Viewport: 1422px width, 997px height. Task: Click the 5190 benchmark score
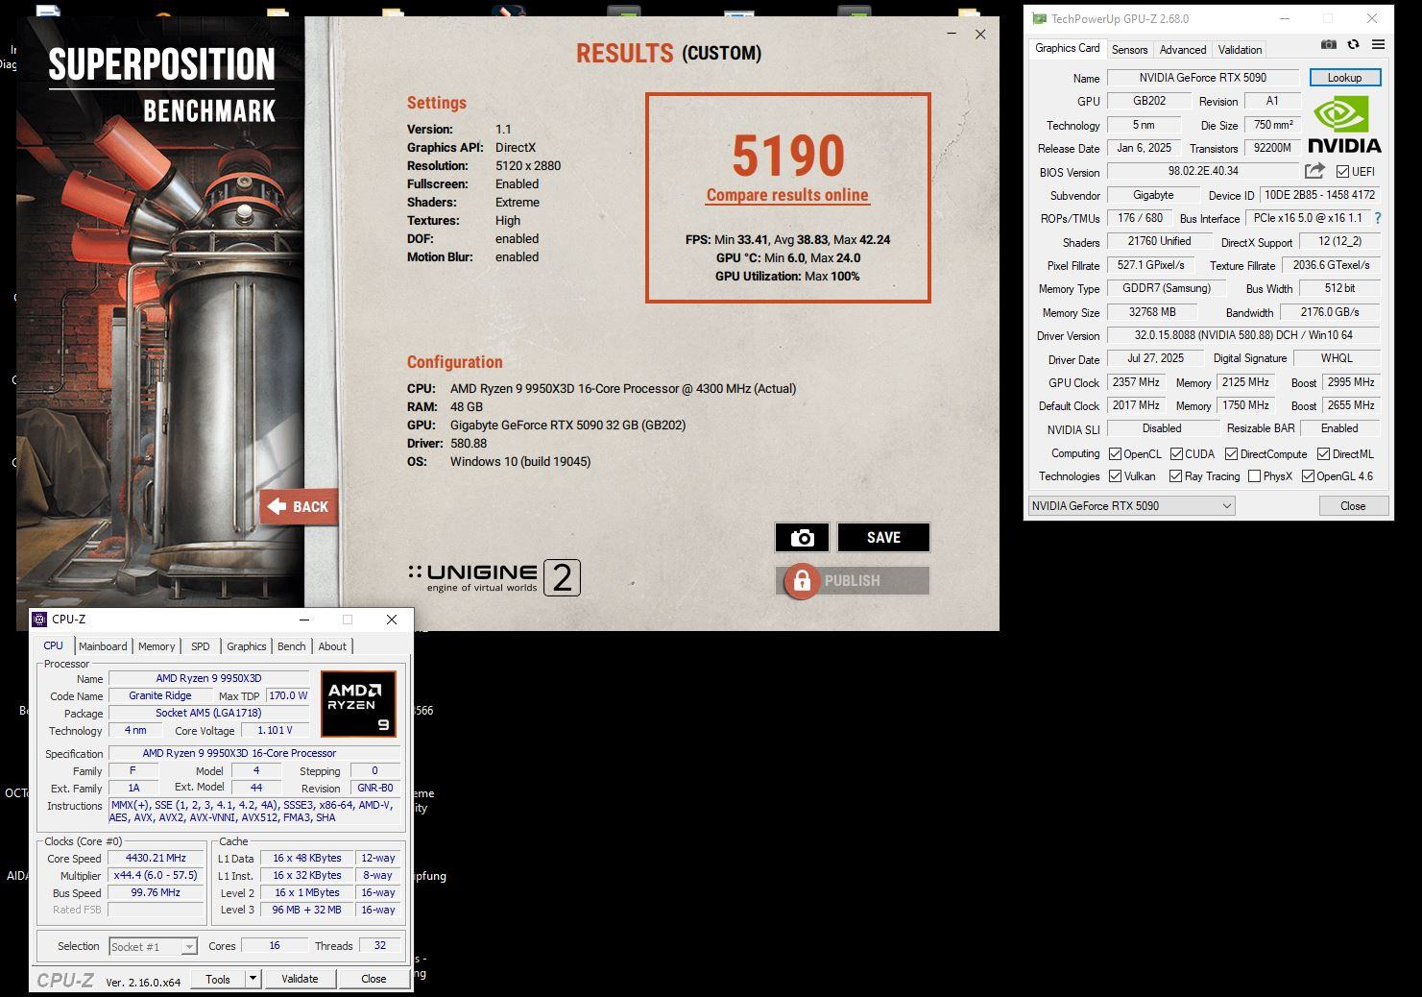(x=787, y=156)
